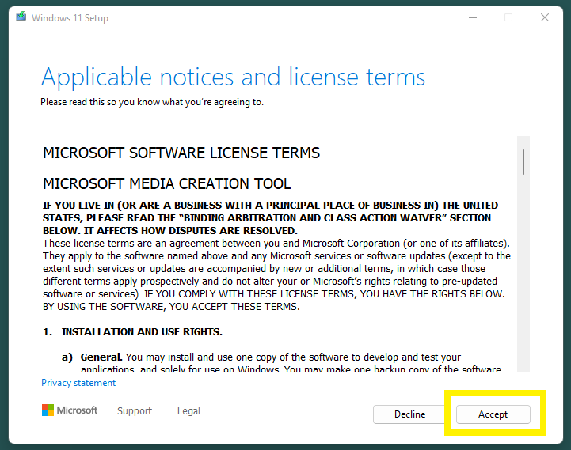
Task: Open the Support link
Action: pos(135,410)
